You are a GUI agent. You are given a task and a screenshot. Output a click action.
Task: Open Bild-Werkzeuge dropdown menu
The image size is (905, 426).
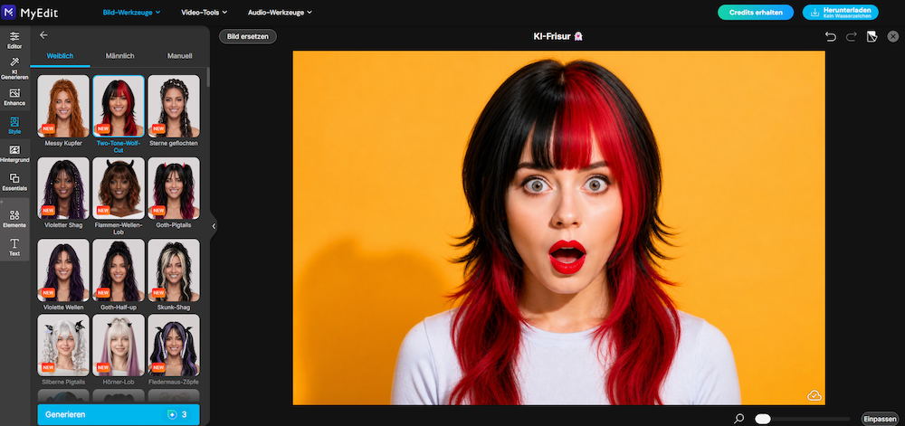131,12
